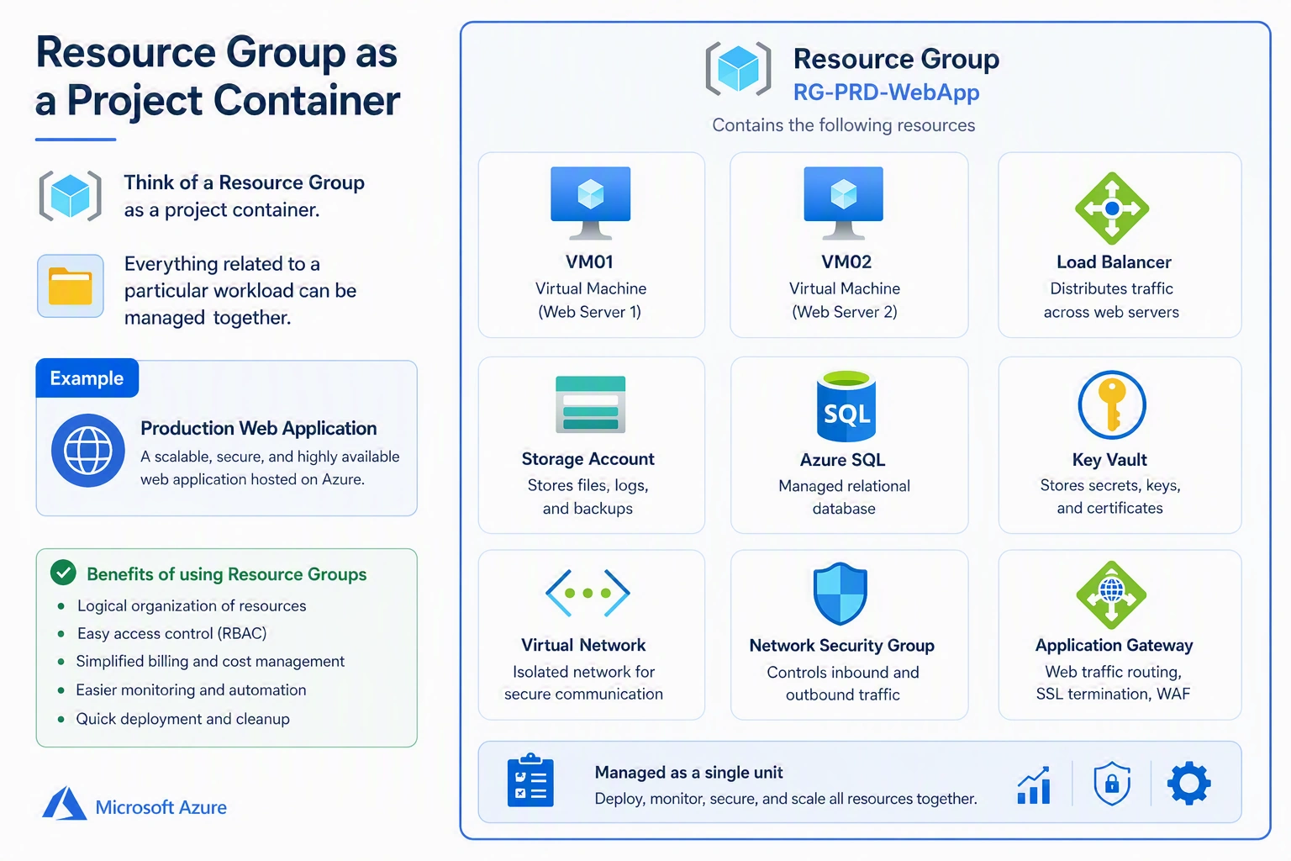The image size is (1291, 861).
Task: Click the "Isolated network for secure communication" description
Action: coord(583,683)
